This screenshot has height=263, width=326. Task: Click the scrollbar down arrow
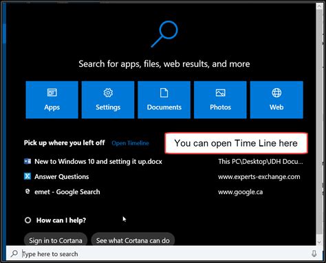pos(319,242)
